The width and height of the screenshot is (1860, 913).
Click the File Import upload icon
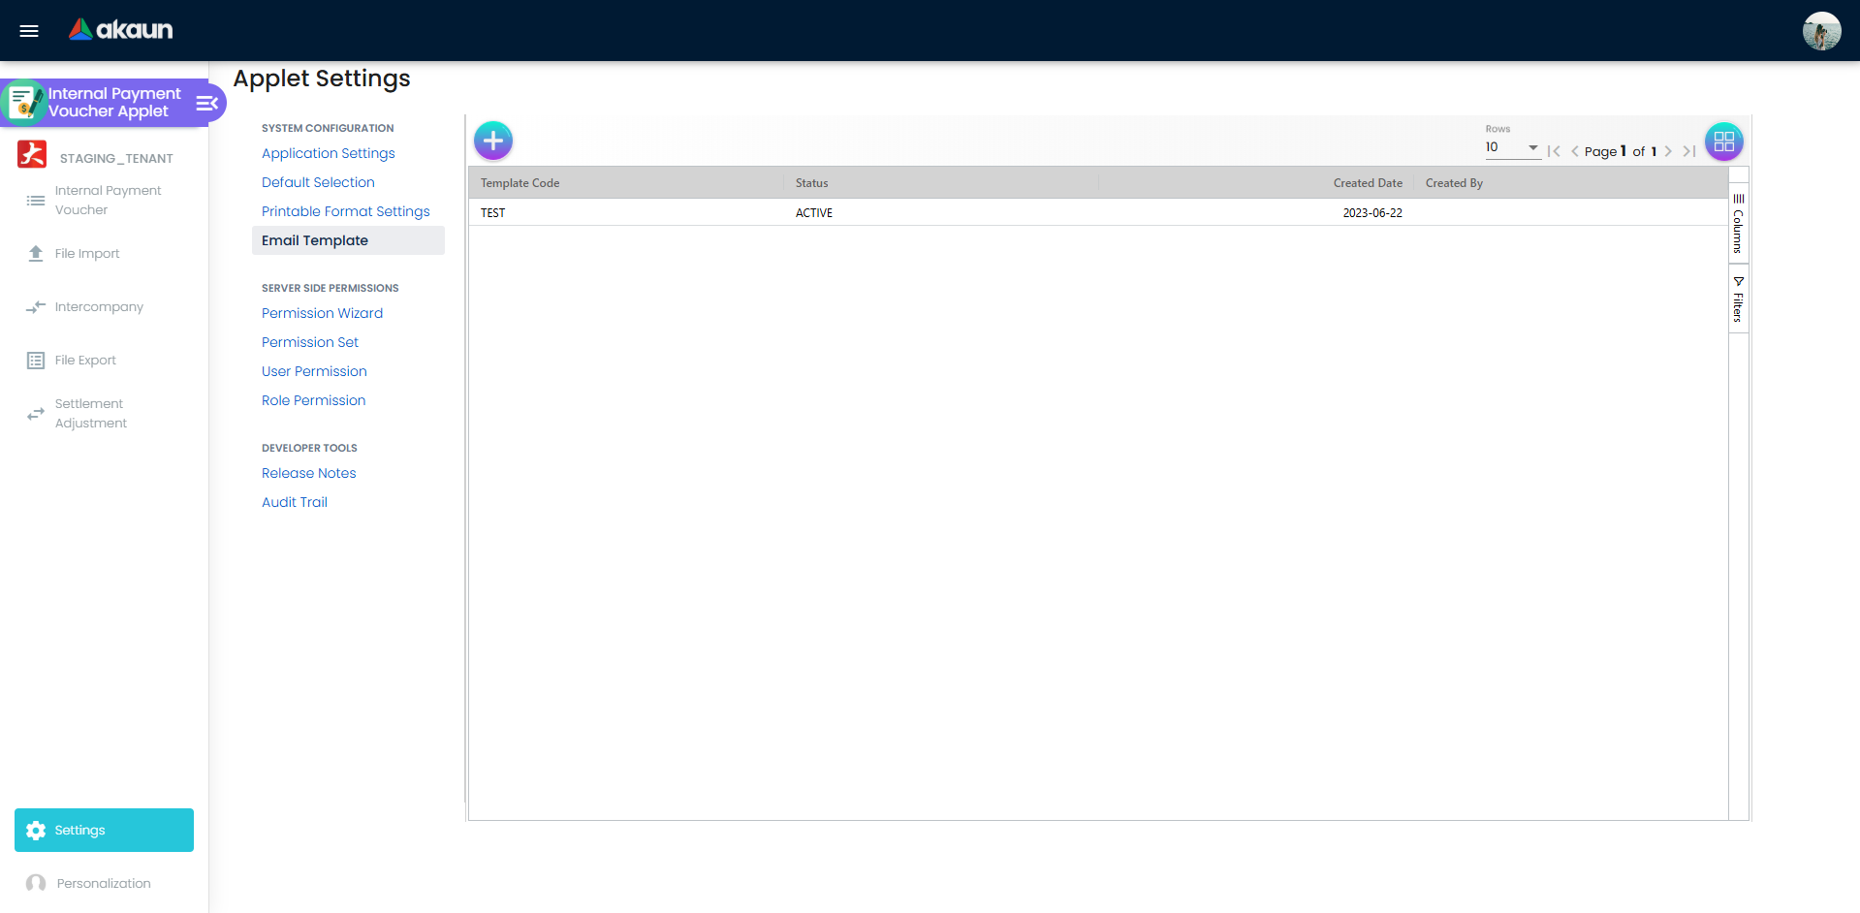pyautogui.click(x=35, y=253)
